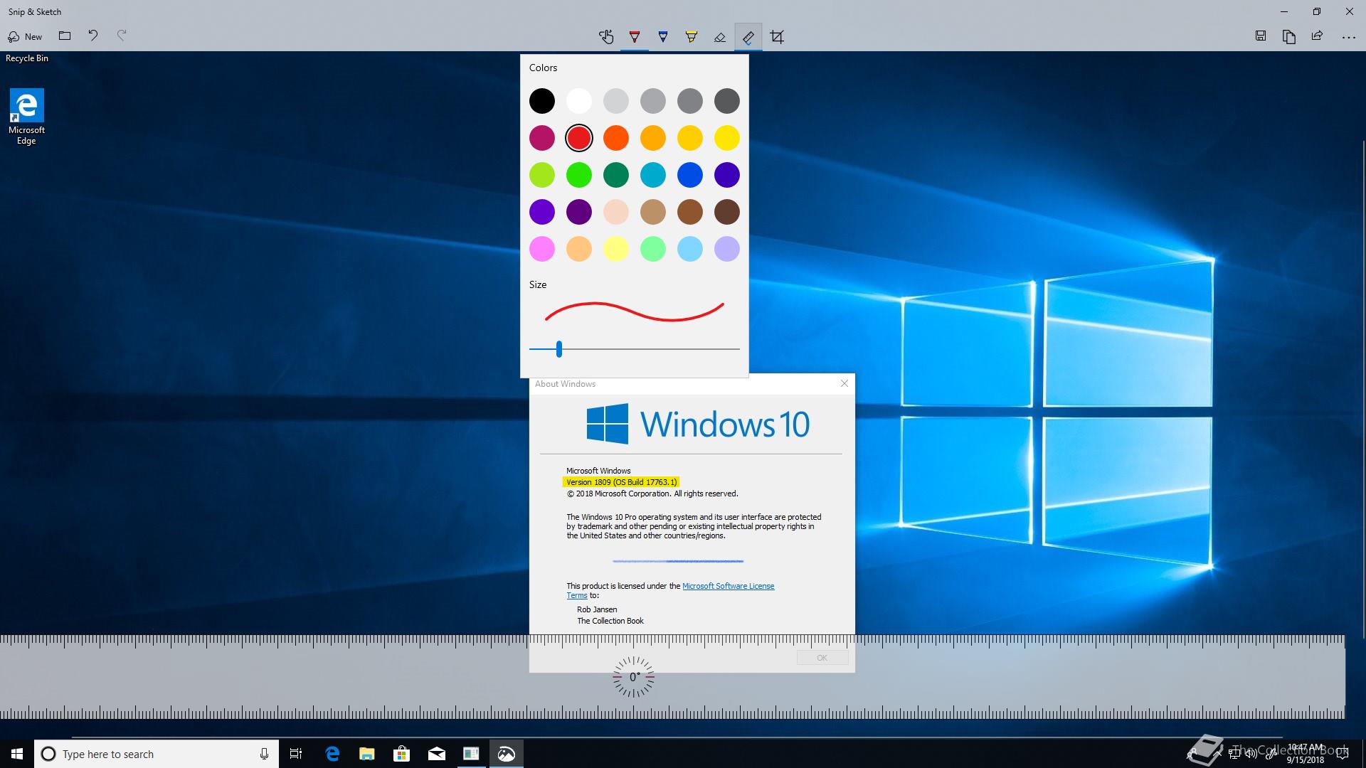Click the Windows 10 logo in the dialog
Screen dimensions: 1366x768
pos(697,424)
